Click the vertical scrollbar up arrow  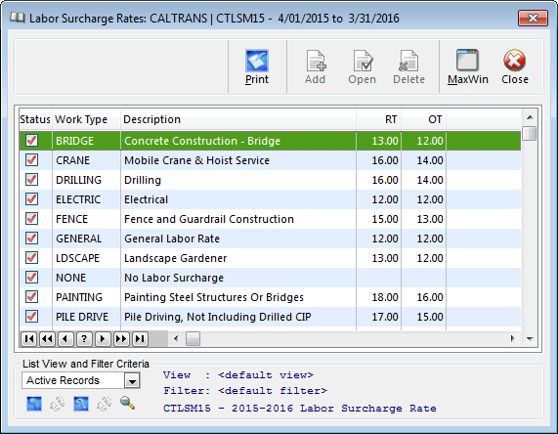[530, 117]
